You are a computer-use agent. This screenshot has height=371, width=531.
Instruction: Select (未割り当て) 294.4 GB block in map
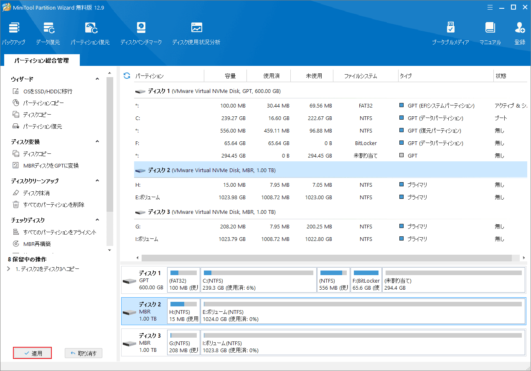(453, 280)
